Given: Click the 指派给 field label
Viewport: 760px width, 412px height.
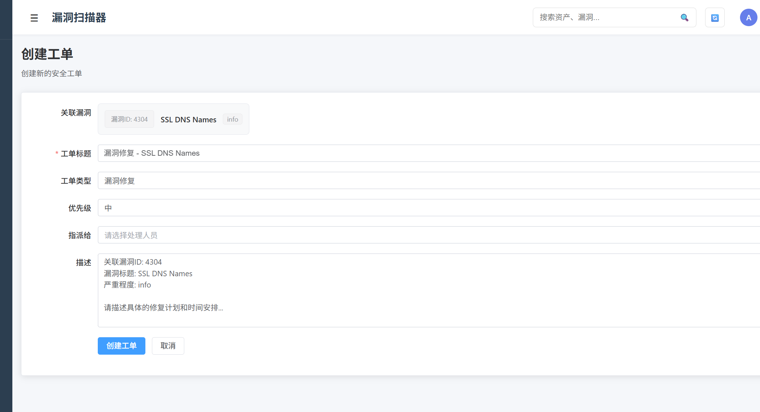Looking at the screenshot, I should pyautogui.click(x=80, y=236).
